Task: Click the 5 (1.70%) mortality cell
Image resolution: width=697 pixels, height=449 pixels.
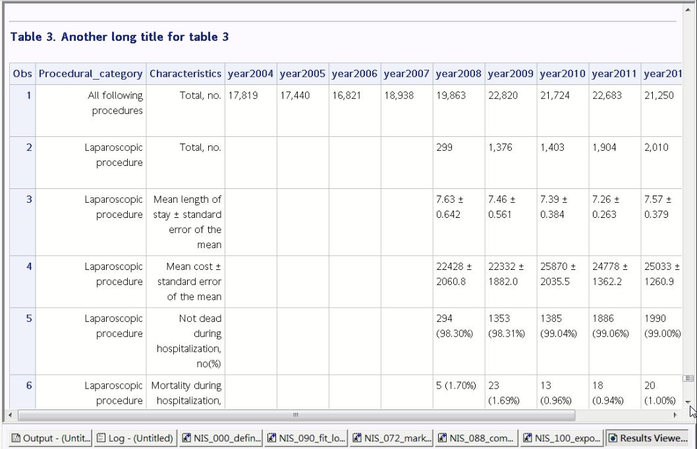Action: point(459,392)
